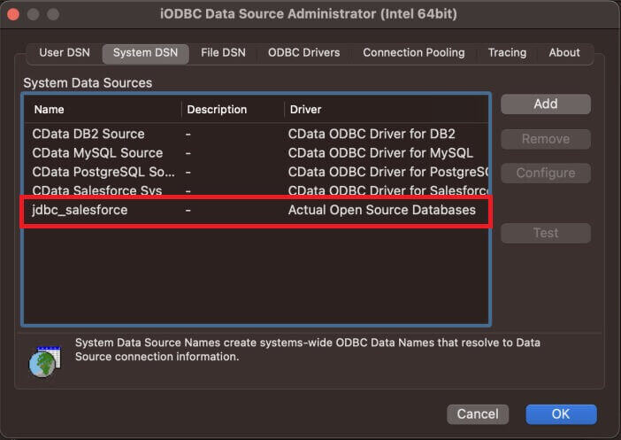This screenshot has width=621, height=440.
Task: Click the Add button
Action: click(545, 104)
